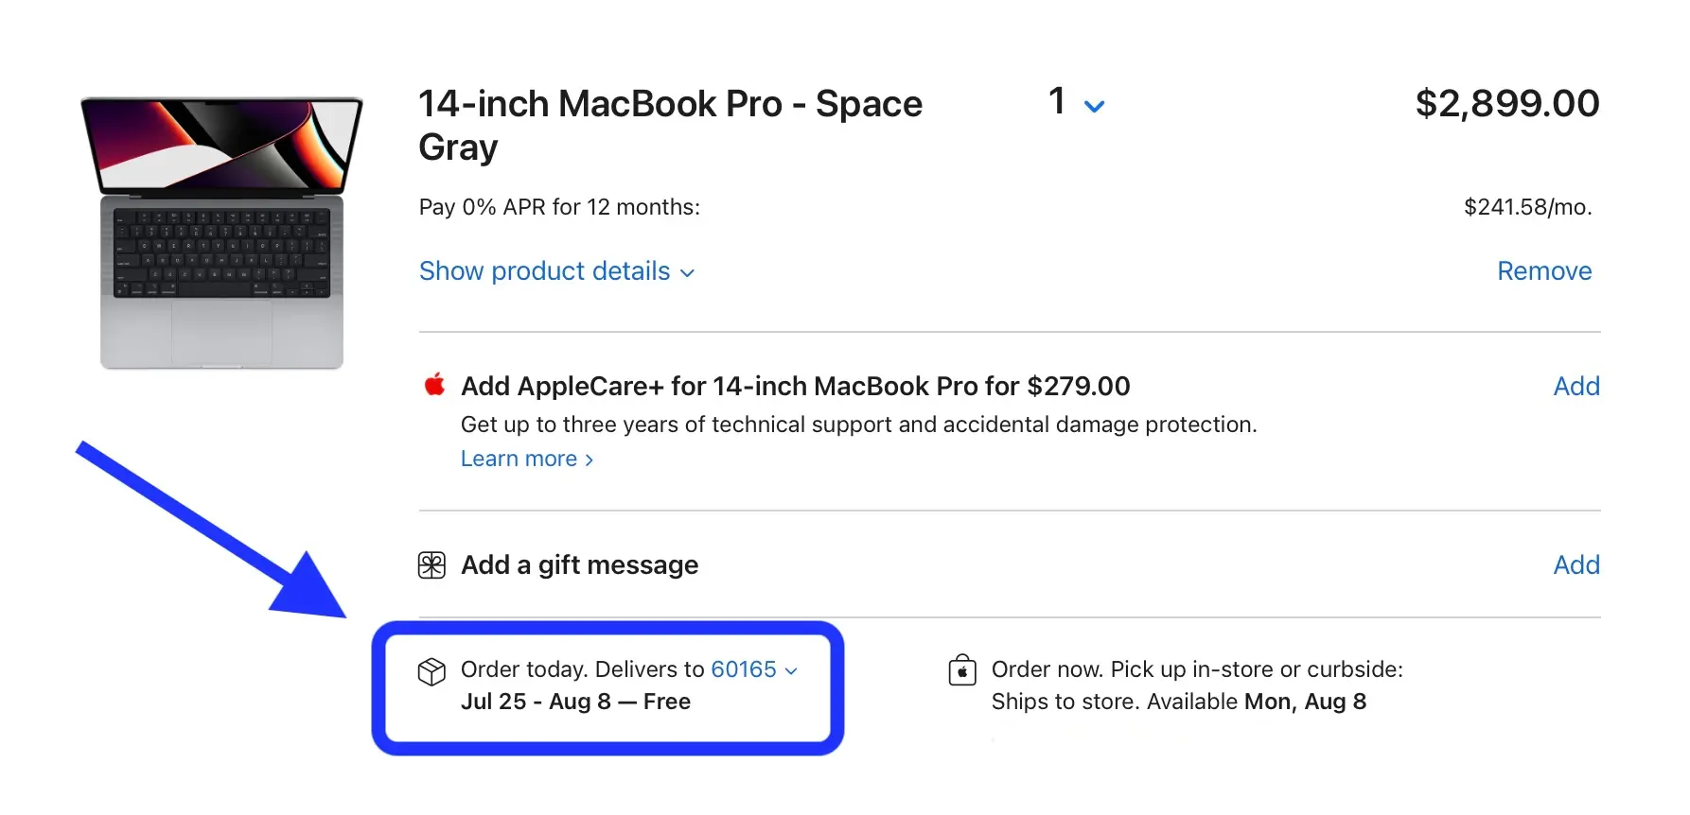Add a gift message link

(1576, 564)
